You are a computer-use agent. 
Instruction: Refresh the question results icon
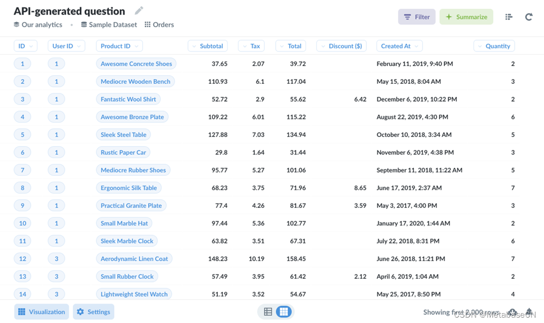click(528, 17)
